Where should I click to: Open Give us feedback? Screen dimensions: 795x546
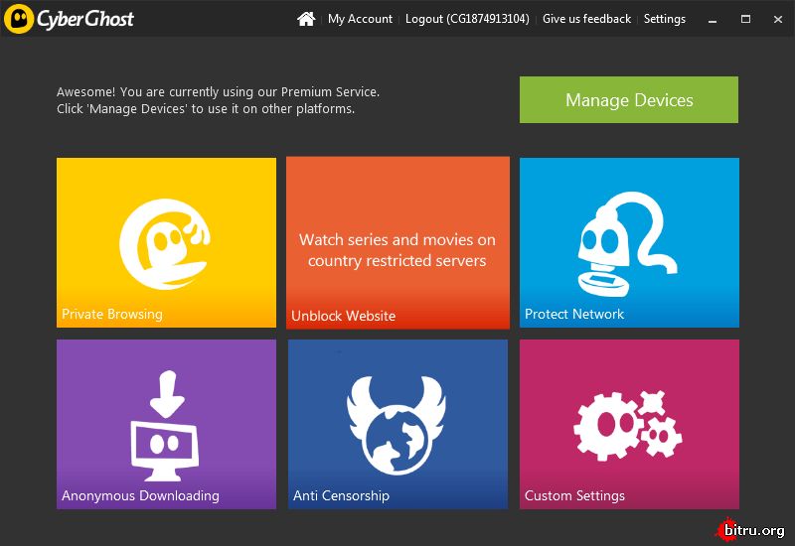586,19
